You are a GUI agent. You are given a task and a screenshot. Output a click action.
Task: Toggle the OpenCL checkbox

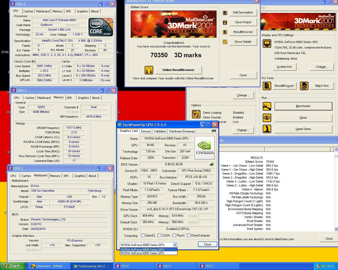[143, 235]
